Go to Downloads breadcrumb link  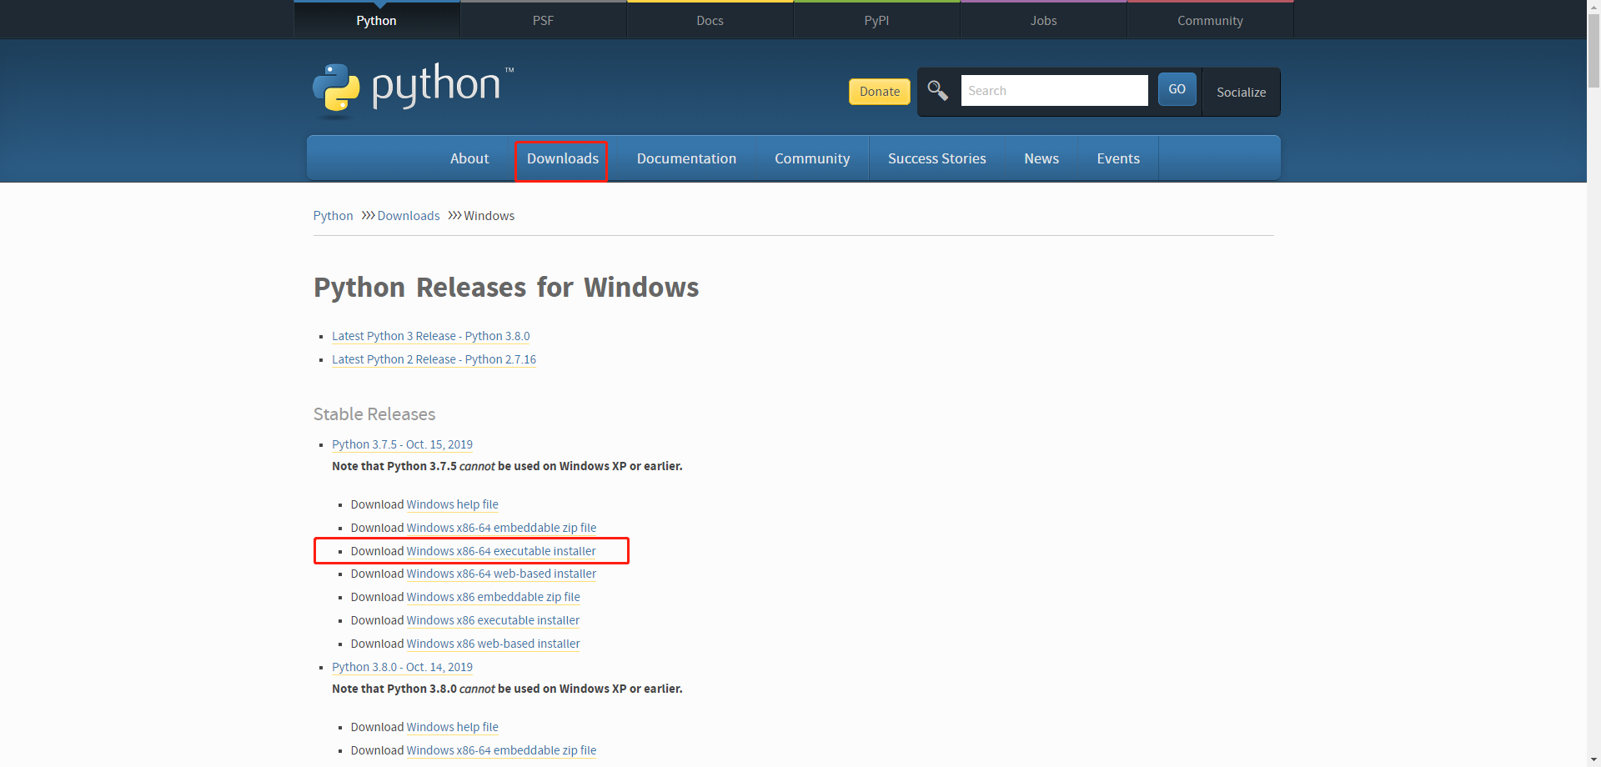click(x=408, y=216)
